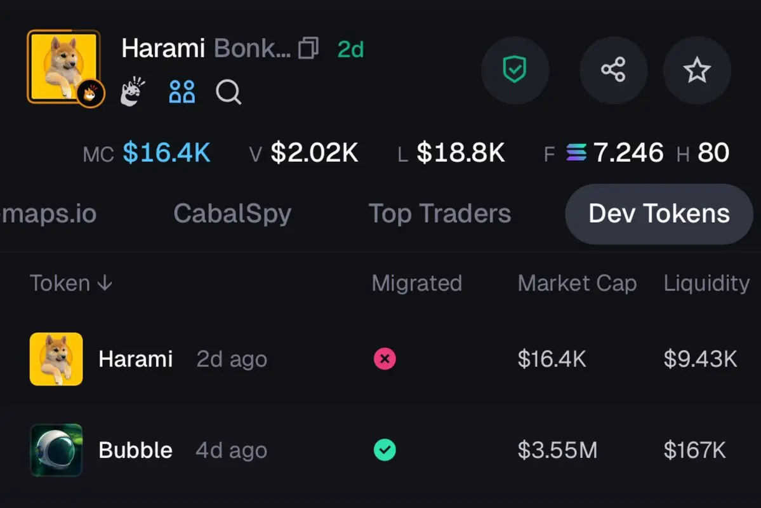Open the dog-paw Bonk launchpad icon
Image resolution: width=761 pixels, height=508 pixels.
[133, 91]
